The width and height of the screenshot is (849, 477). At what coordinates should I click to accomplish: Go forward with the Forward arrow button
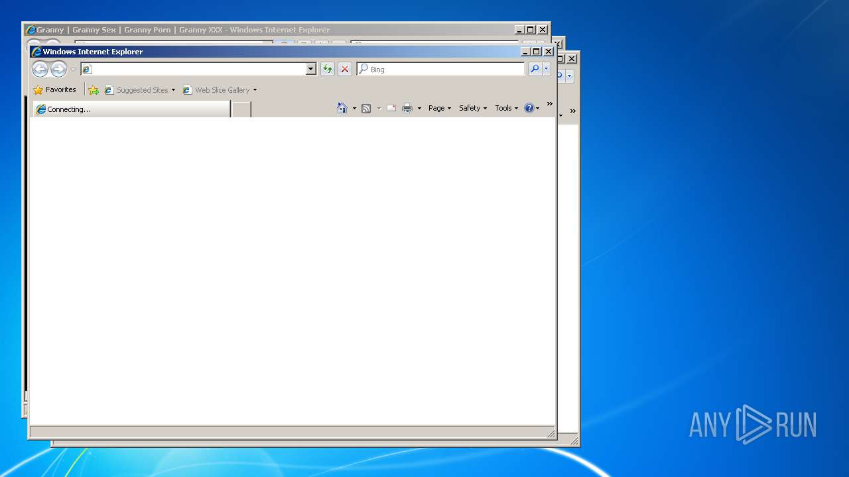click(58, 69)
